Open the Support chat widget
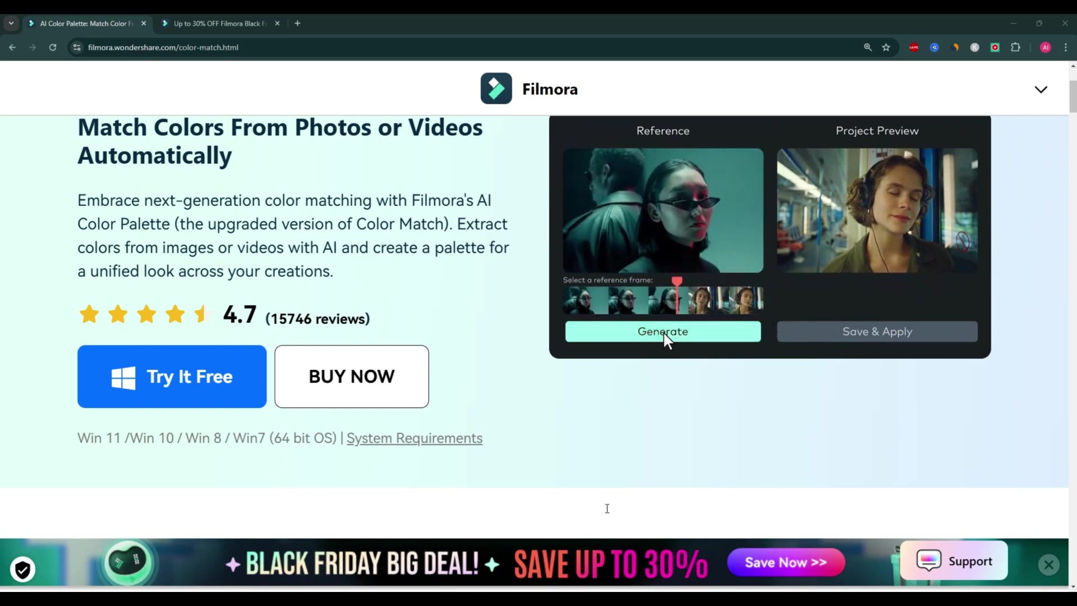Screen dimensions: 1077x606 coord(954,561)
